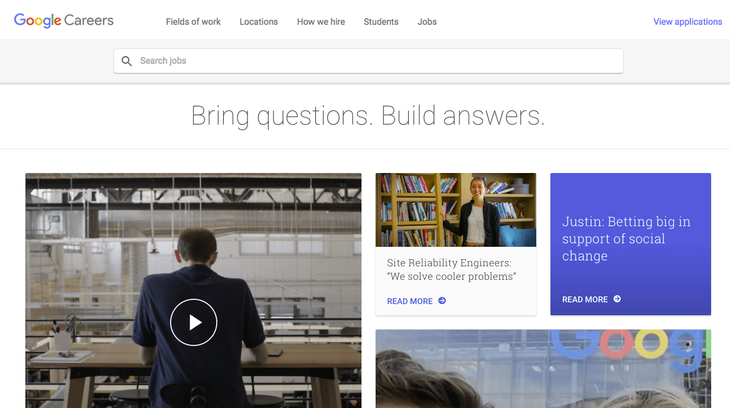Open View applications link
The image size is (730, 408).
point(687,22)
